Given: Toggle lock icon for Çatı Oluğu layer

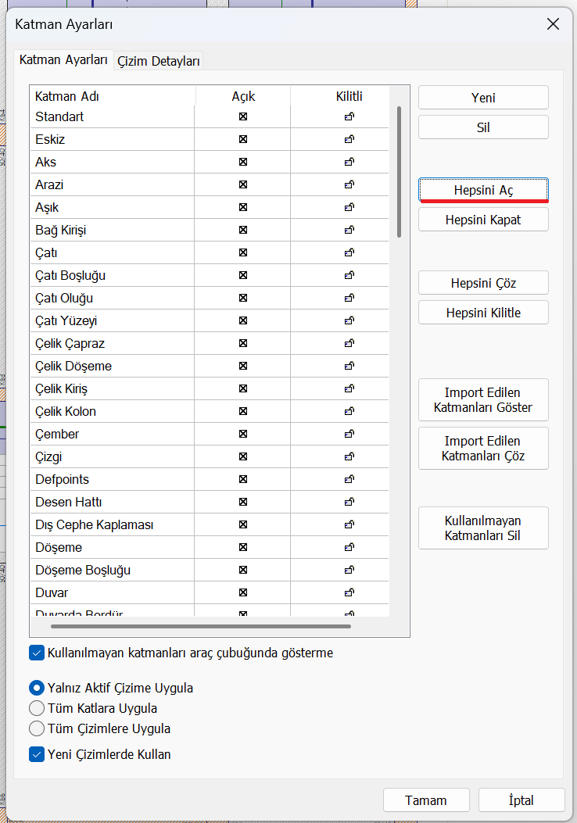Looking at the screenshot, I should (x=349, y=298).
